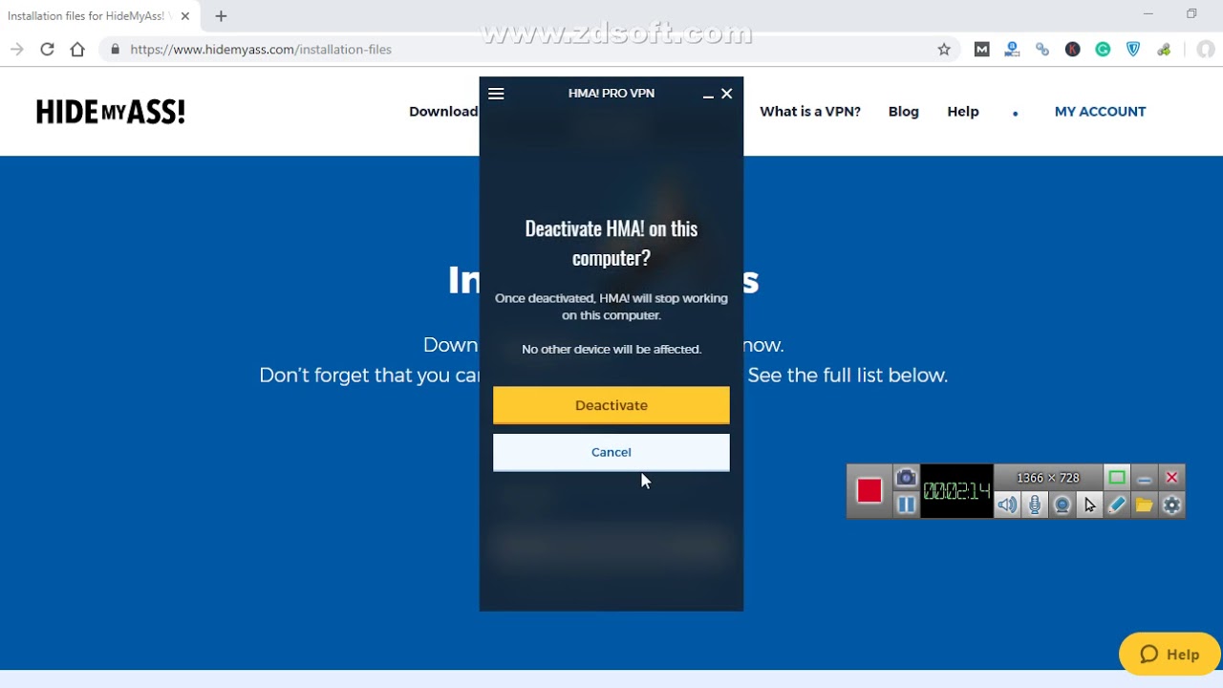The image size is (1223, 688).
Task: Open the MY ACCOUNT link
Action: (1100, 112)
